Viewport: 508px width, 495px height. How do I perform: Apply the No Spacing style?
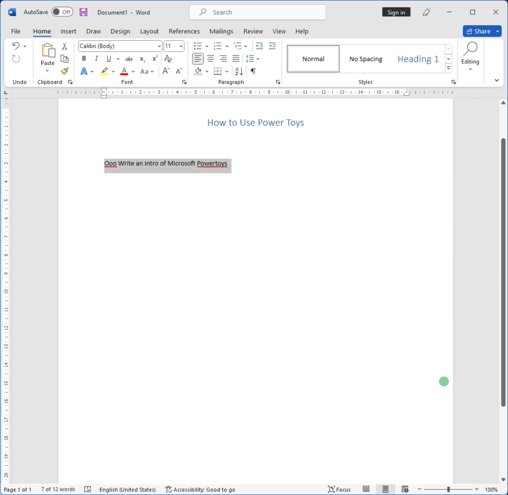(366, 59)
